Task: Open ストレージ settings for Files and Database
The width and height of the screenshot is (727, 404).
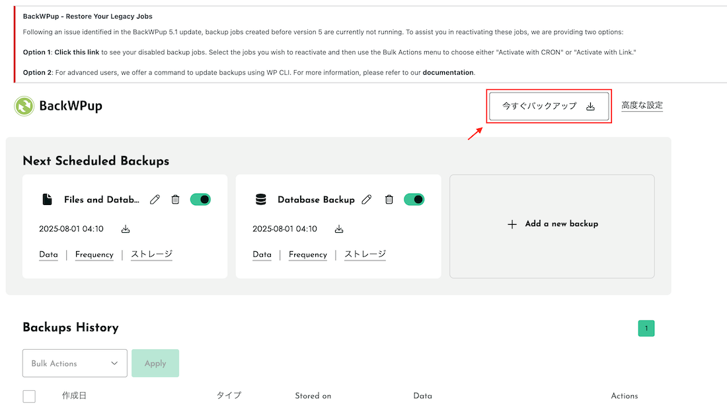Action: click(x=151, y=254)
